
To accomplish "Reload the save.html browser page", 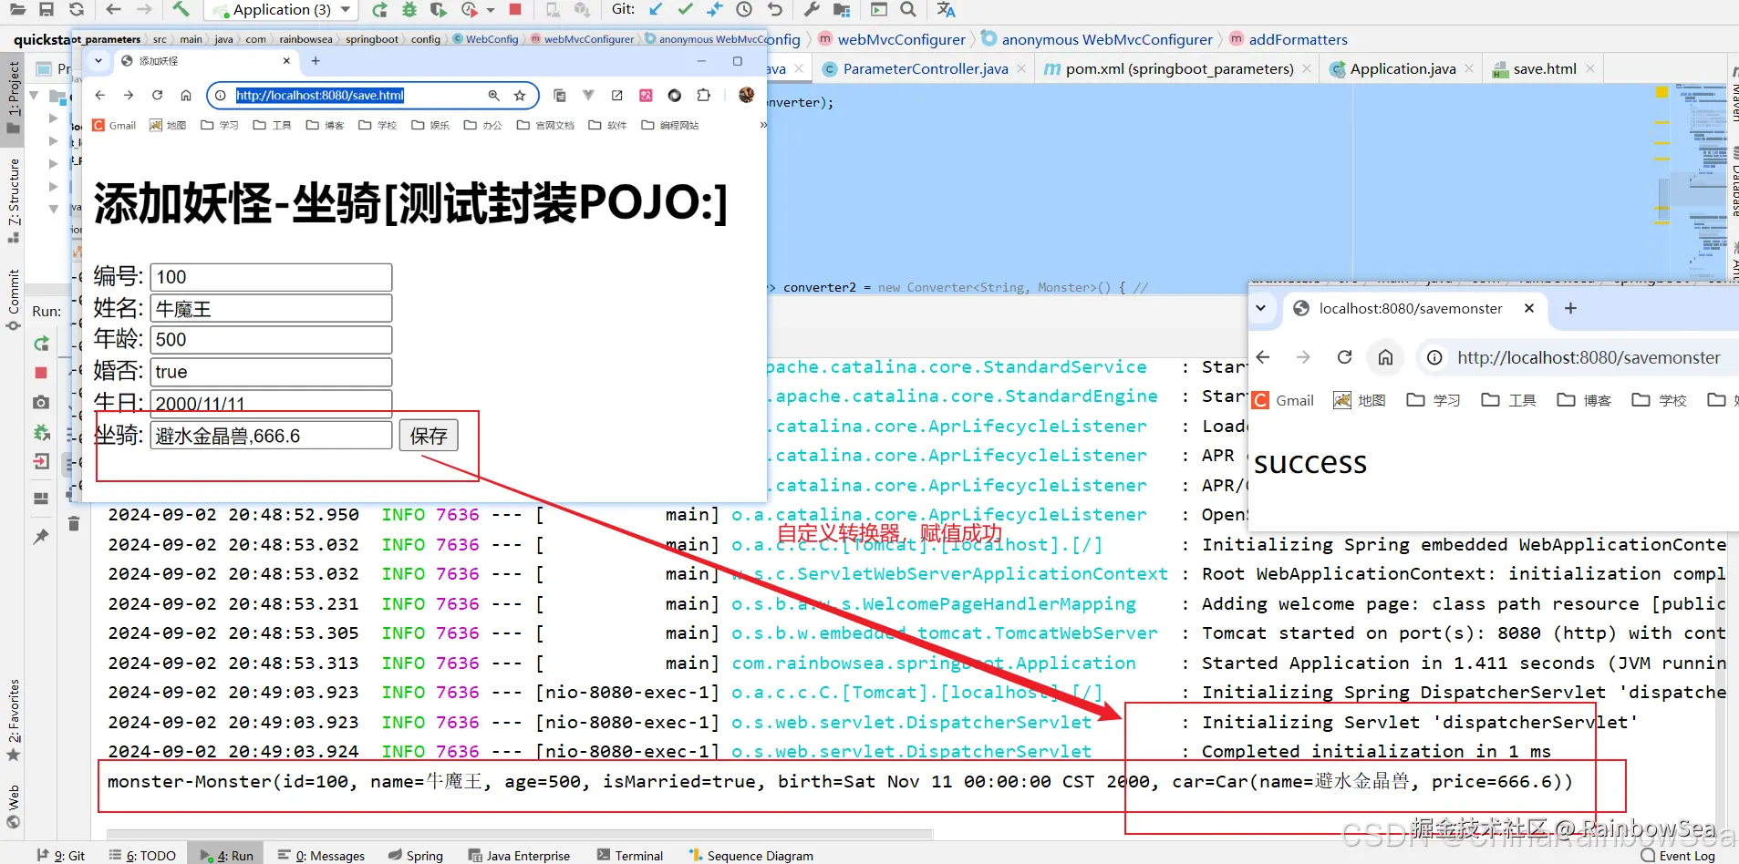I will [157, 95].
